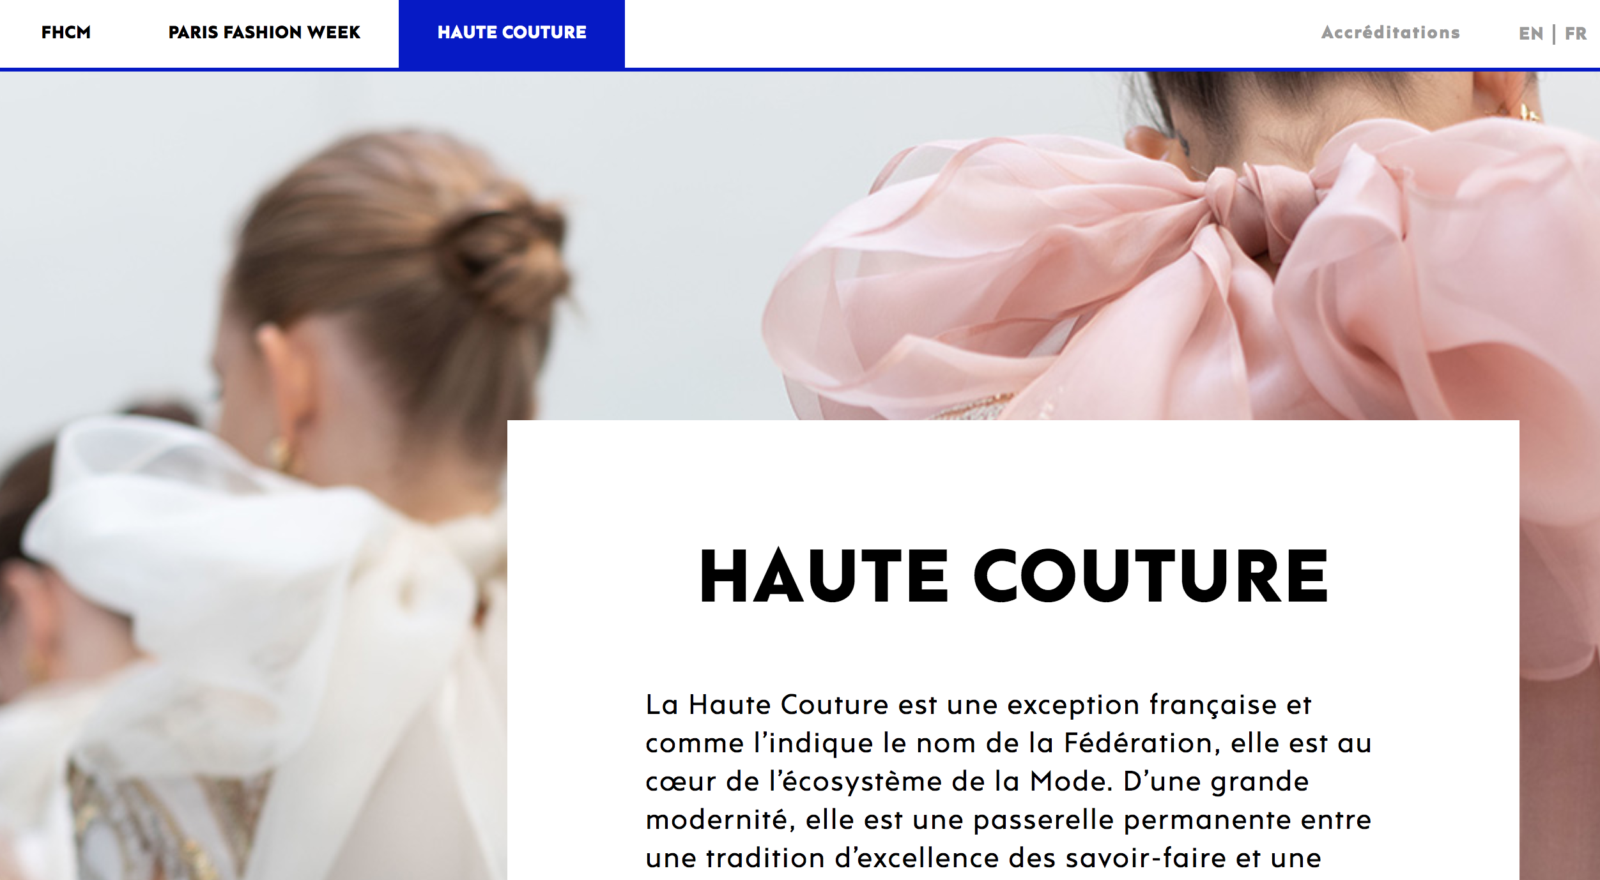Switch to the Paris Fashion Week tab
This screenshot has height=880, width=1600.
click(264, 33)
